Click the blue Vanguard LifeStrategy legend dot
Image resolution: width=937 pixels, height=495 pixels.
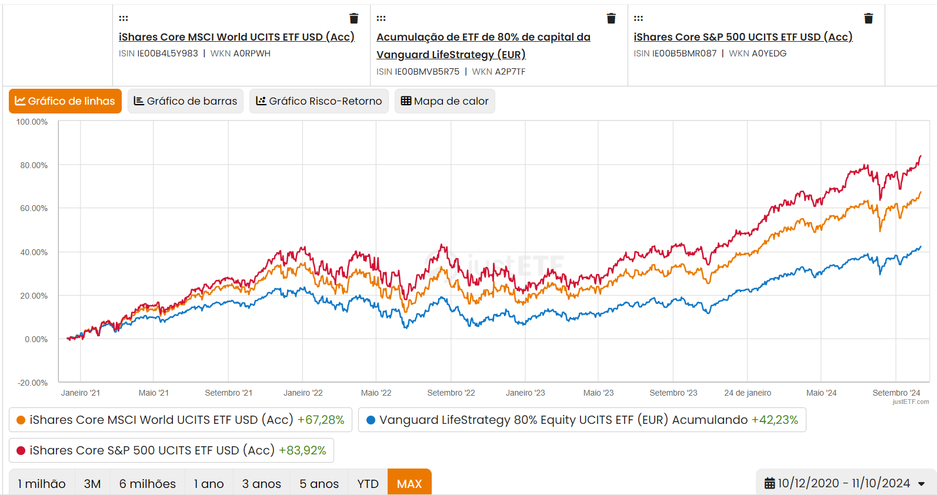[x=371, y=420]
